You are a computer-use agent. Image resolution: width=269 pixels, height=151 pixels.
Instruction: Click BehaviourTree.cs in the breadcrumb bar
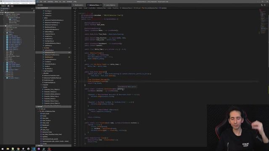tap(127, 8)
